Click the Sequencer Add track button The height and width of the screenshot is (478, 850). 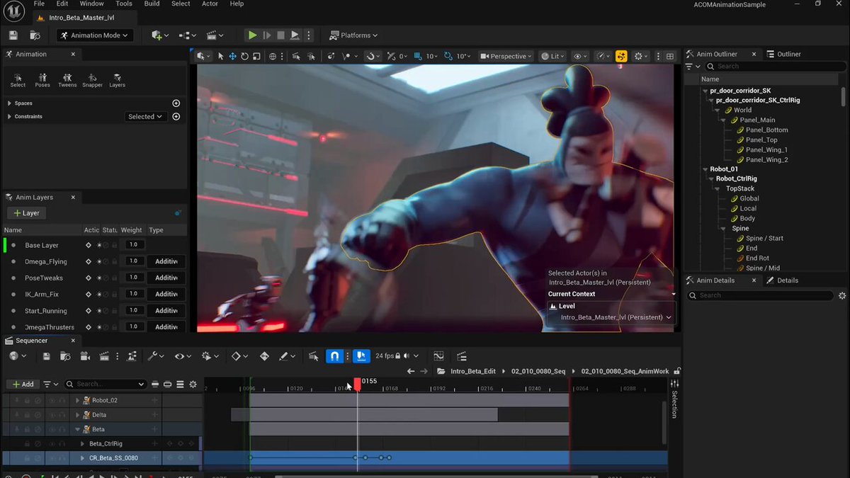(23, 385)
